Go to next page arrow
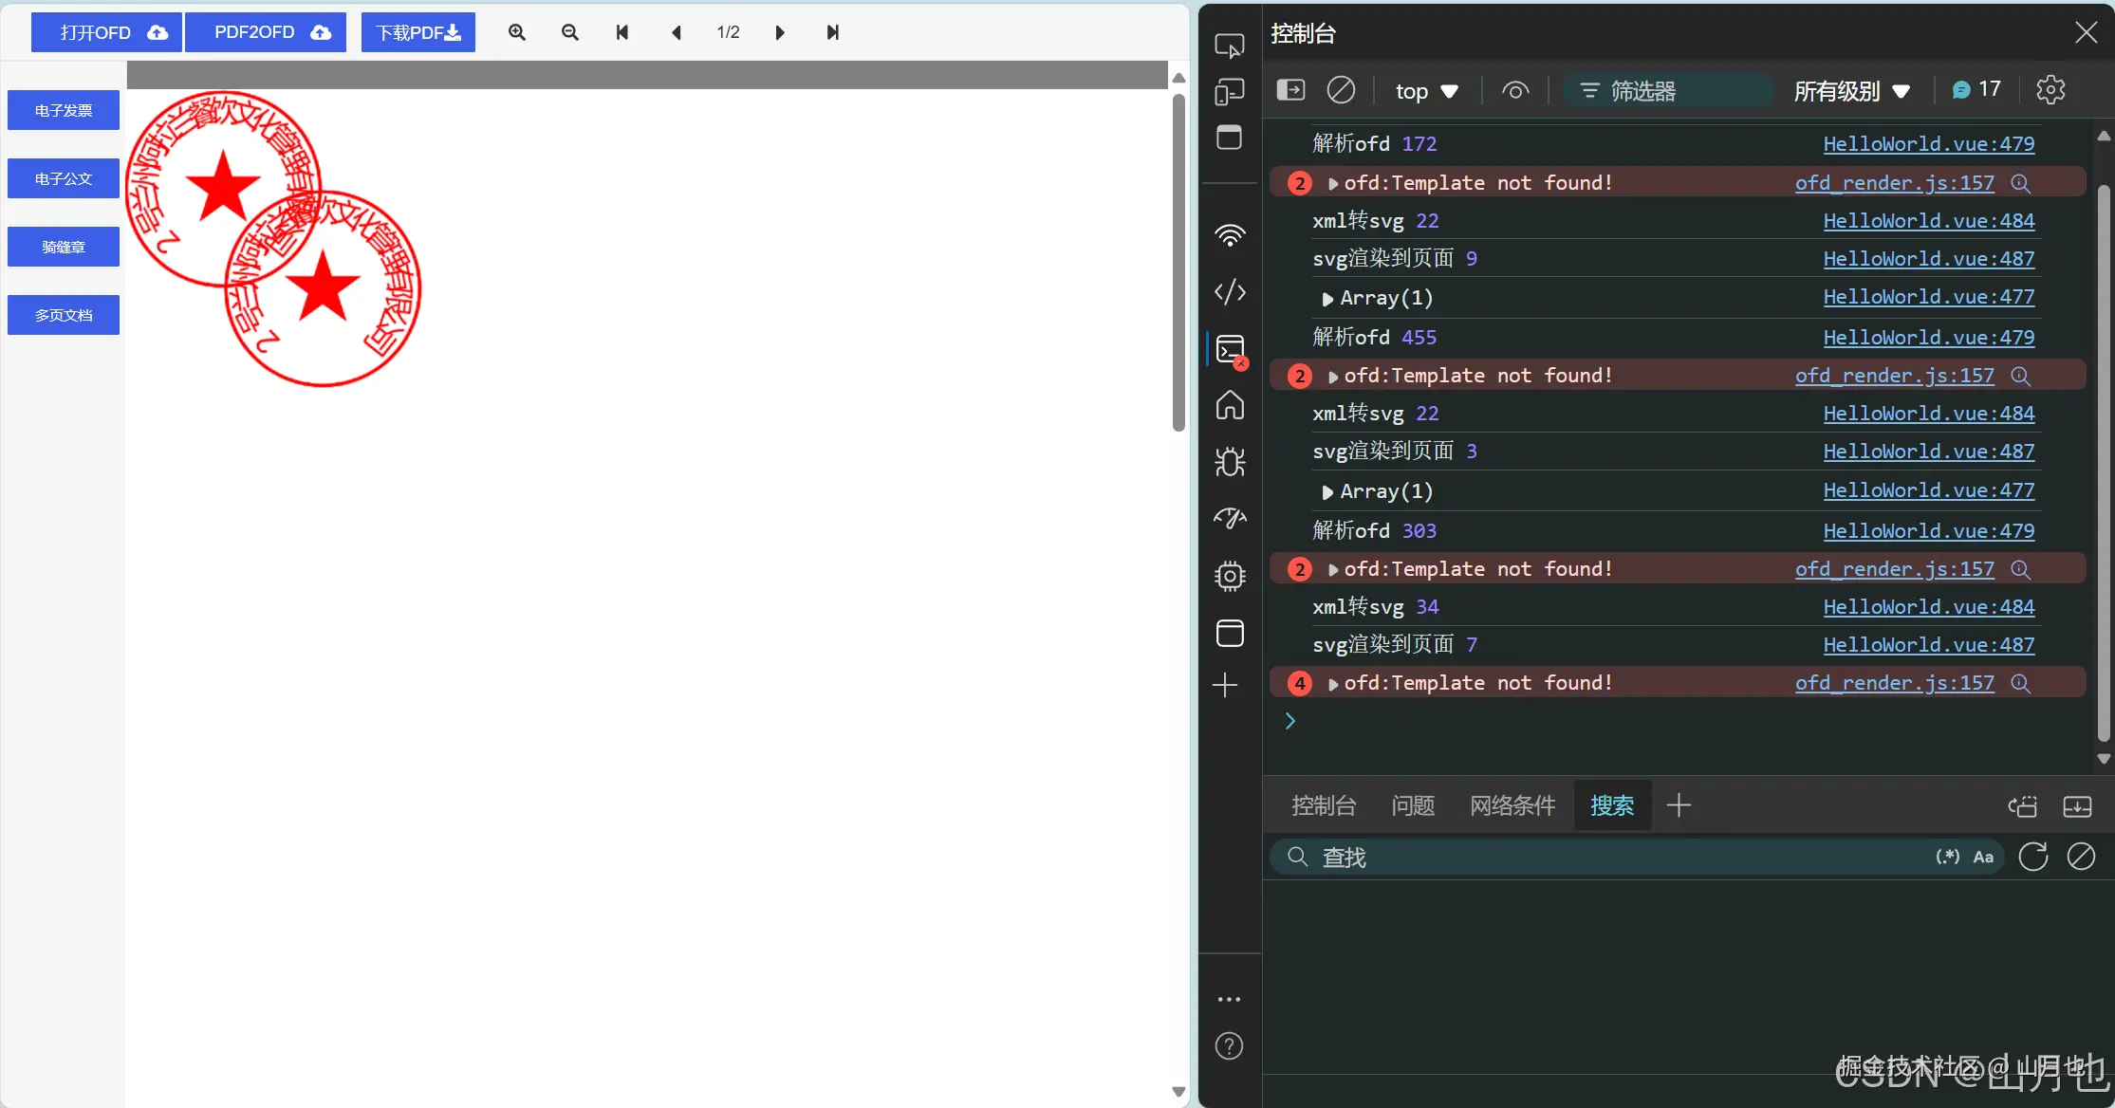Image resolution: width=2115 pixels, height=1108 pixels. tap(780, 32)
